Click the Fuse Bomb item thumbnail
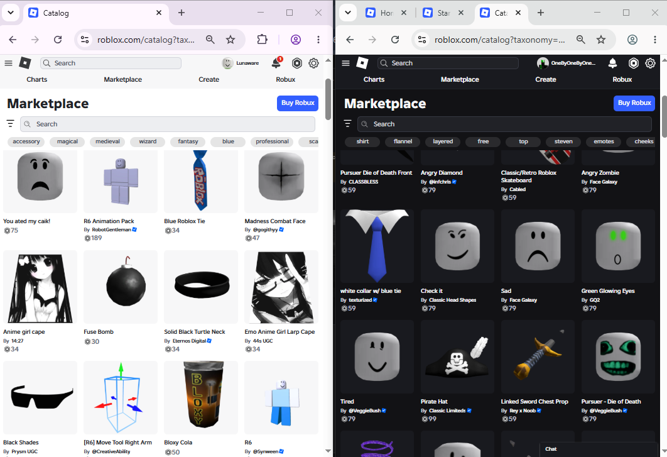 121,287
